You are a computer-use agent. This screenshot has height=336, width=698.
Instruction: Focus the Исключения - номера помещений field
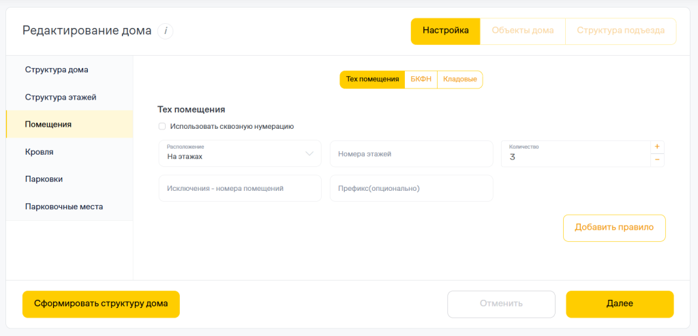click(x=240, y=188)
